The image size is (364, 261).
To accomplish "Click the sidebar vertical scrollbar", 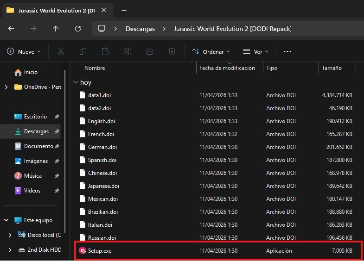I will pos(65,151).
